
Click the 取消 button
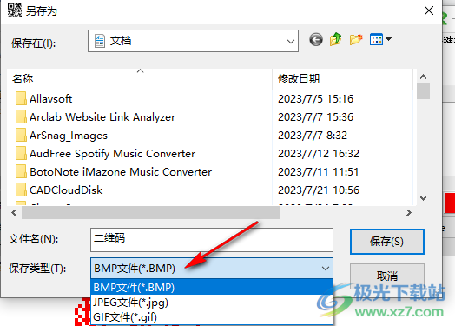[387, 276]
